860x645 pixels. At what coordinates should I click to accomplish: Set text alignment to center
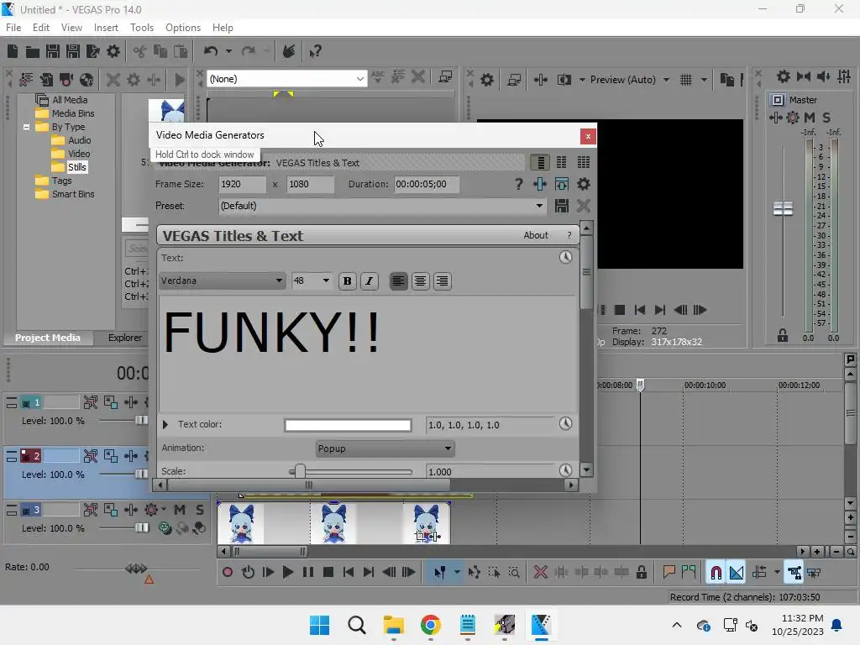coord(421,281)
